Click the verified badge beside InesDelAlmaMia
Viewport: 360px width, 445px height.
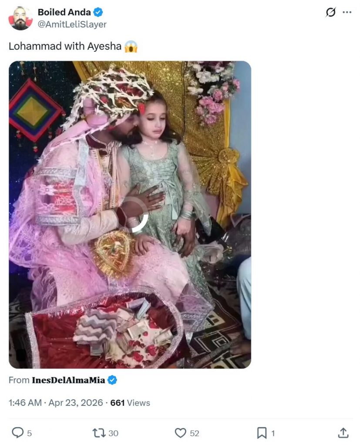click(x=112, y=380)
